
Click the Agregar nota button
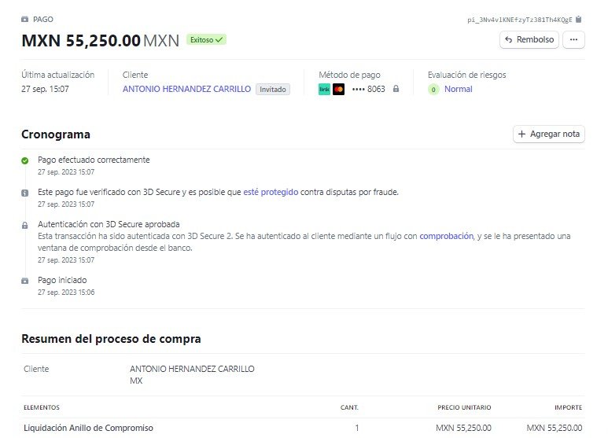(x=549, y=134)
